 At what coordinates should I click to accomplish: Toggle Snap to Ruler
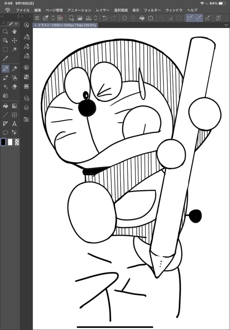click(x=190, y=18)
